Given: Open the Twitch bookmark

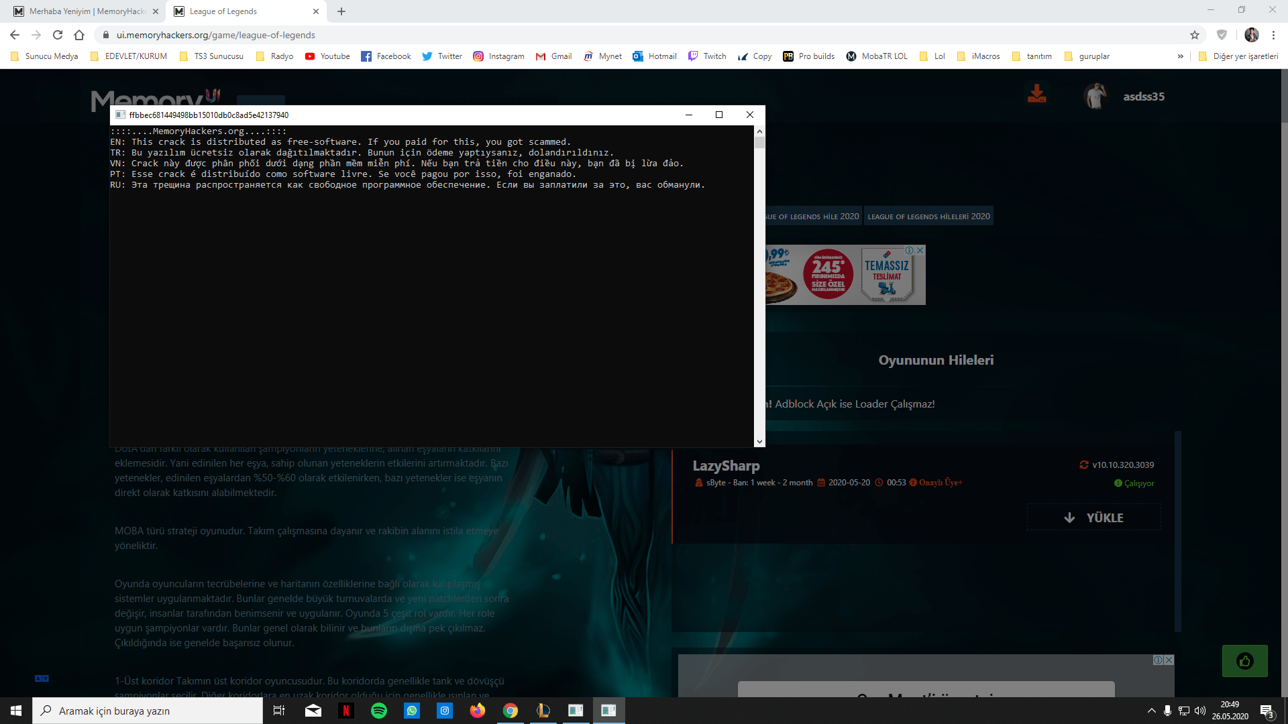Looking at the screenshot, I should [x=707, y=56].
